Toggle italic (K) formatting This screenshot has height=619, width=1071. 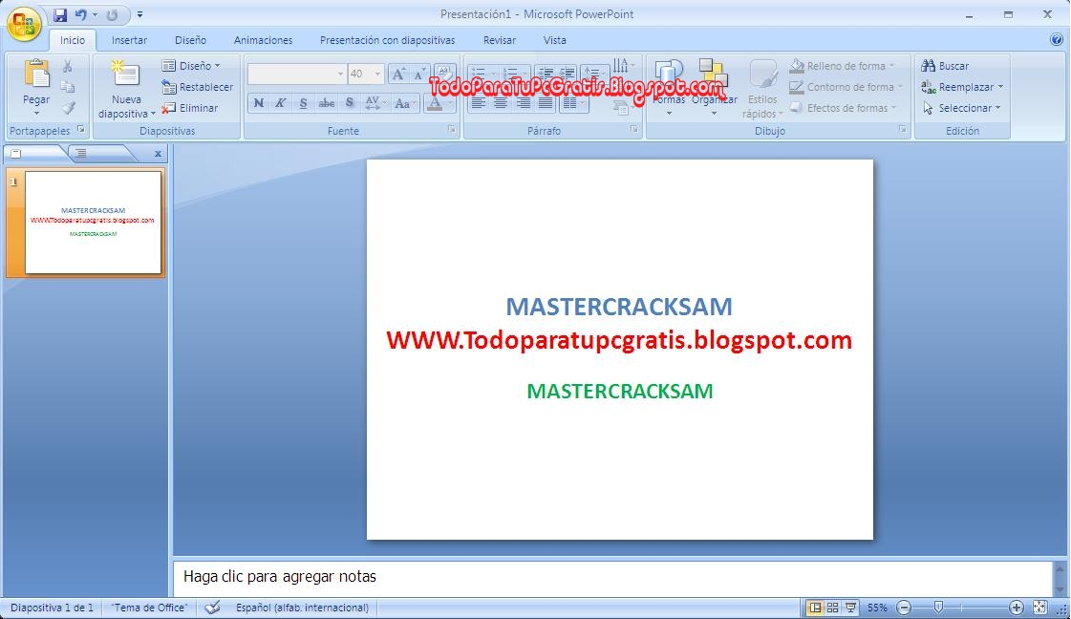tap(280, 103)
